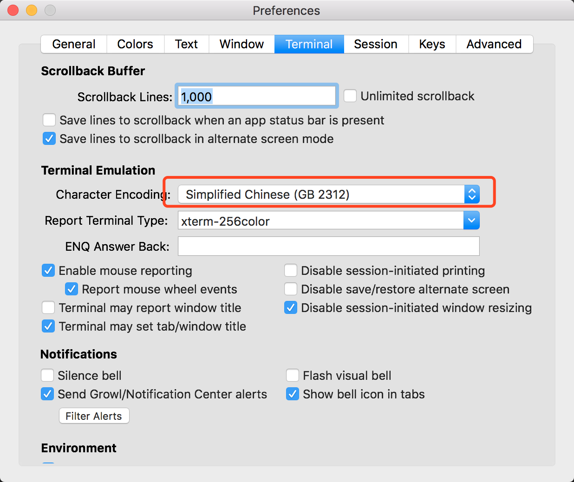
Task: Enable Silence bell
Action: pyautogui.click(x=47, y=375)
